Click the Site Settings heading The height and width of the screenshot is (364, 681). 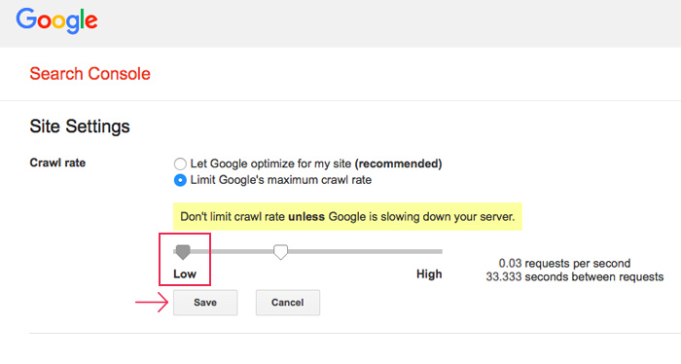coord(80,127)
